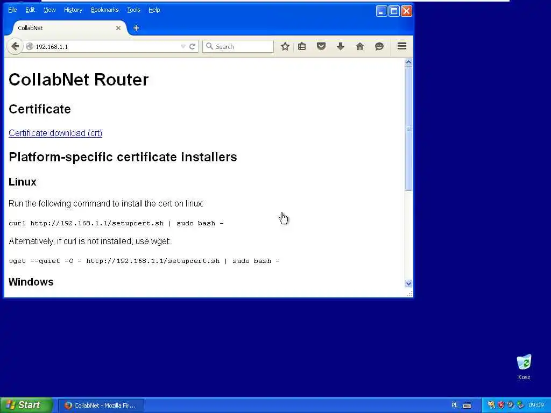
Task: Click the system clock showing 09:09
Action: pyautogui.click(x=536, y=405)
